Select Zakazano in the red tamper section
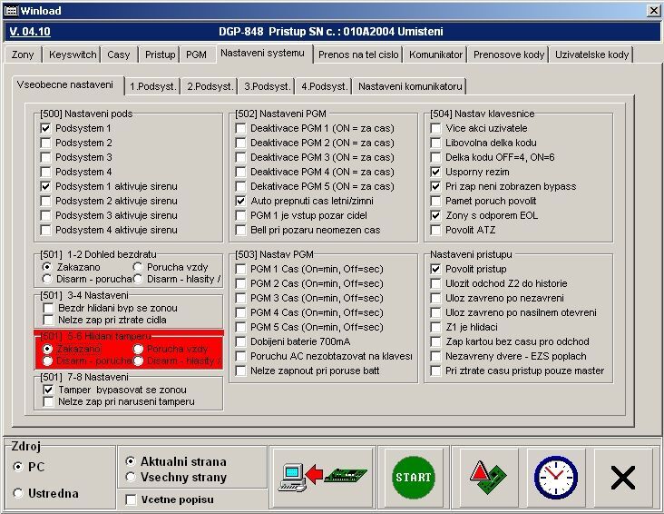The image size is (664, 514). point(47,349)
